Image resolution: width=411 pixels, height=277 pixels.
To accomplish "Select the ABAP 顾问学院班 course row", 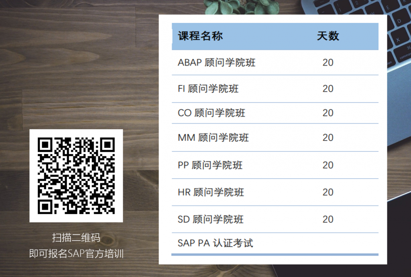I will [275, 62].
